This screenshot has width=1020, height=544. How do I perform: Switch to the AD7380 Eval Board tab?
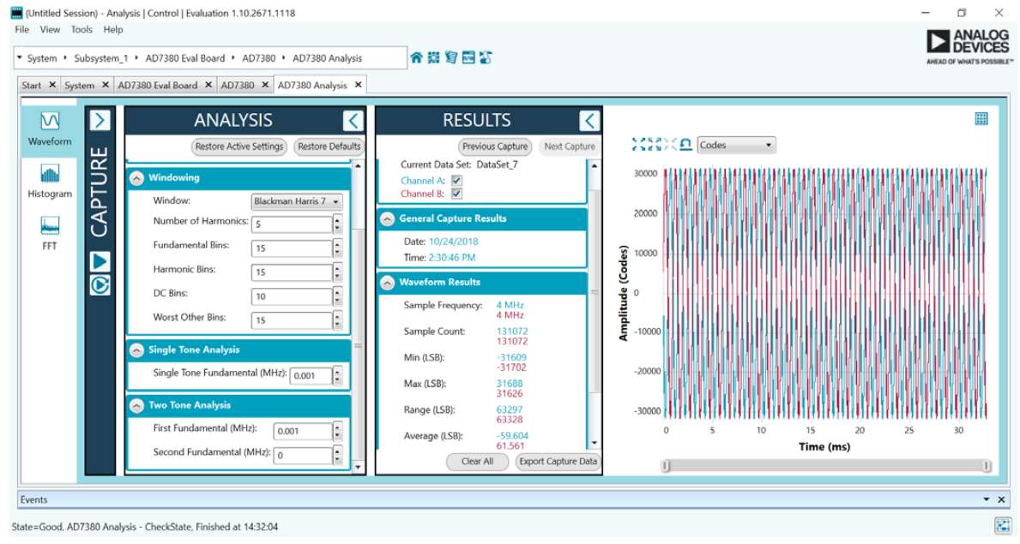pyautogui.click(x=157, y=86)
